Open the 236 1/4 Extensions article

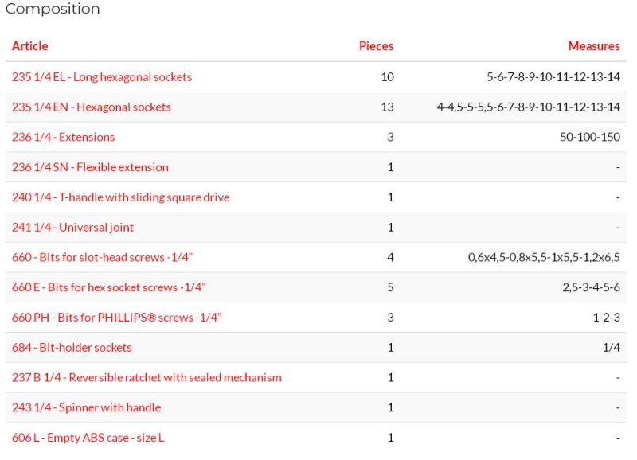point(63,137)
